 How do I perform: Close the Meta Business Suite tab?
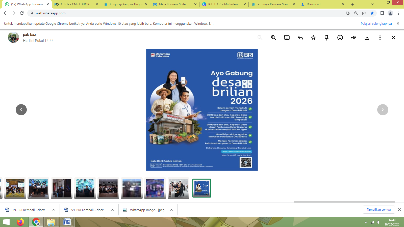point(195,4)
